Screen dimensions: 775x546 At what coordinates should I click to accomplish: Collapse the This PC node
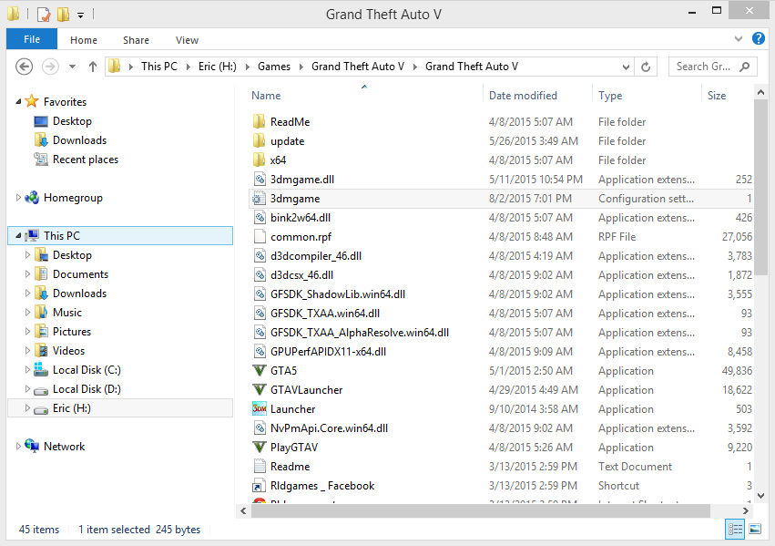click(x=18, y=236)
